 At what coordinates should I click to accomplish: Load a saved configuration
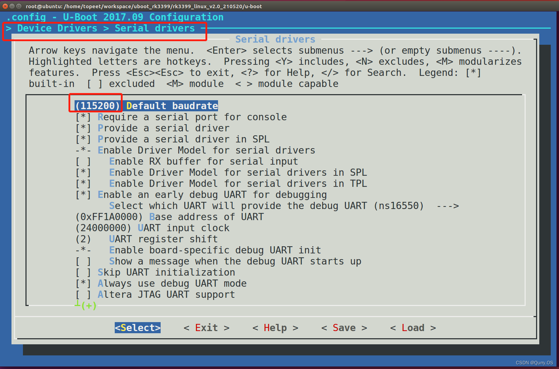pos(412,327)
